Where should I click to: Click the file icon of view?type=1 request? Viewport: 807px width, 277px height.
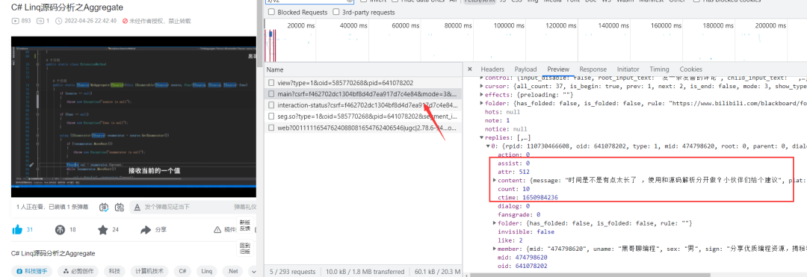(270, 83)
